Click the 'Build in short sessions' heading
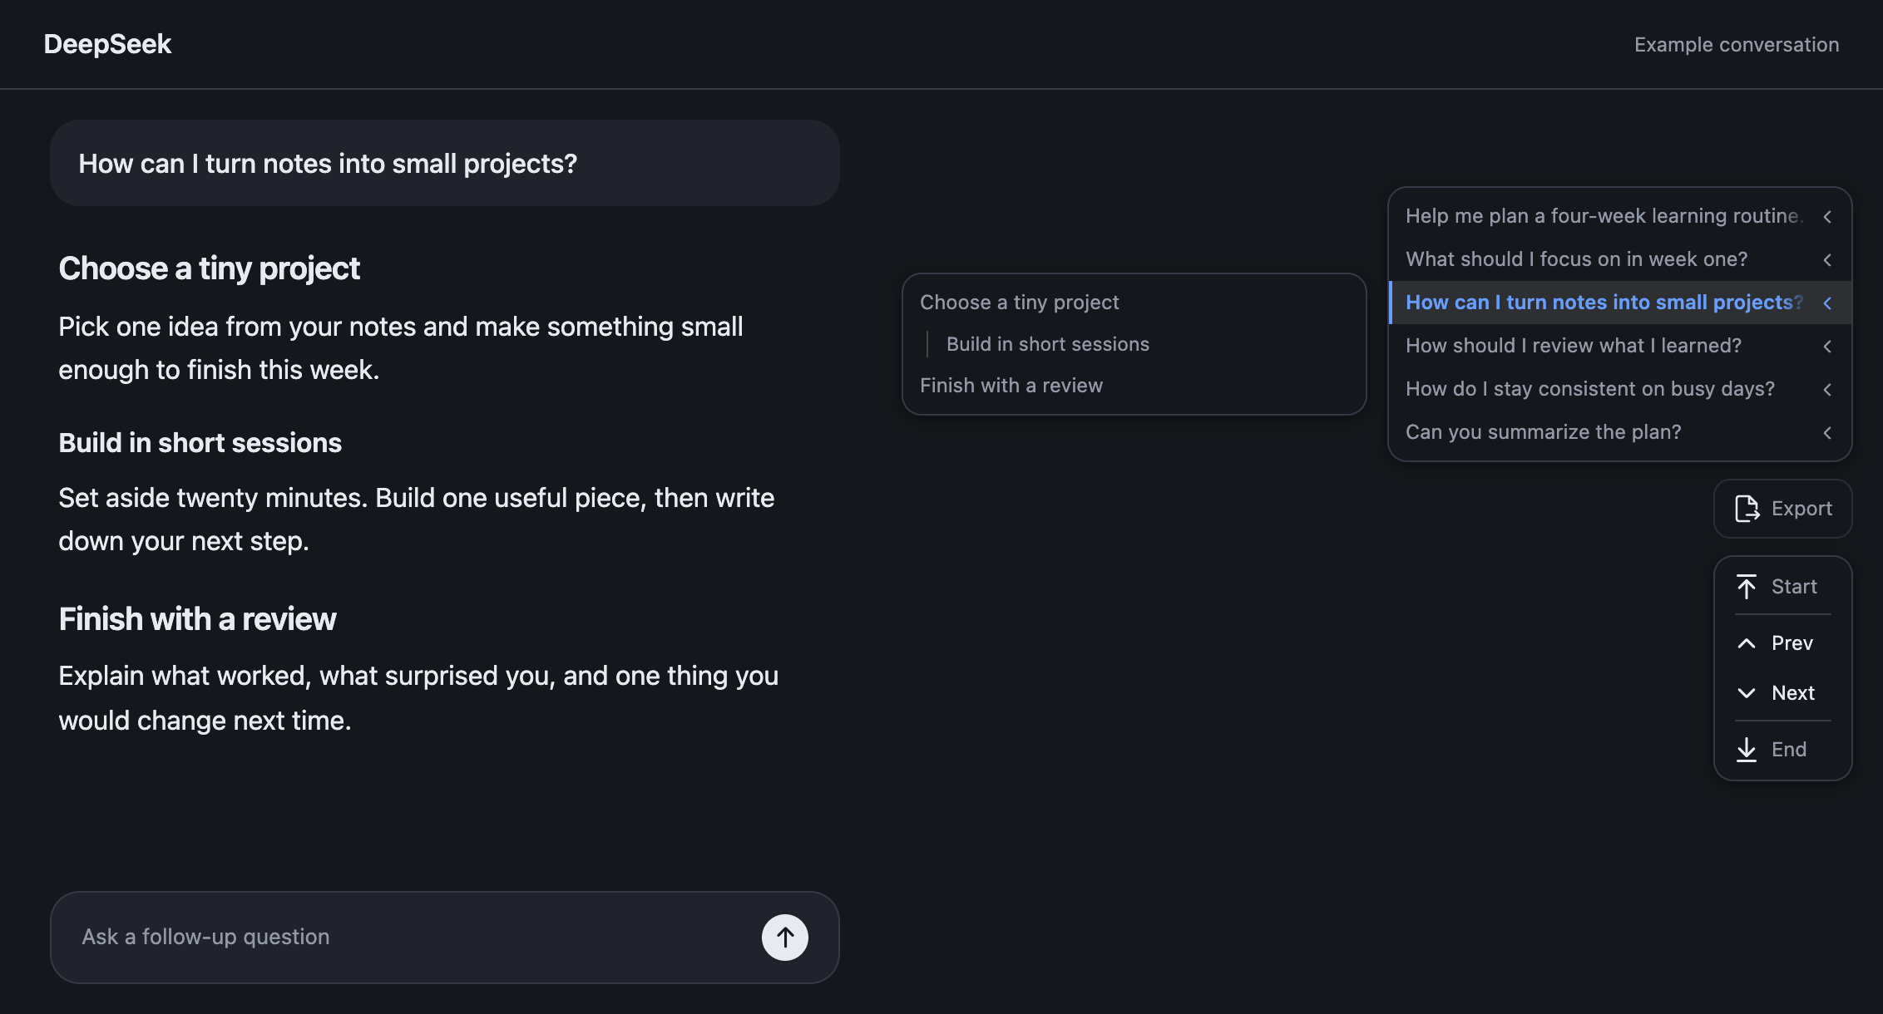1883x1014 pixels. point(200,443)
